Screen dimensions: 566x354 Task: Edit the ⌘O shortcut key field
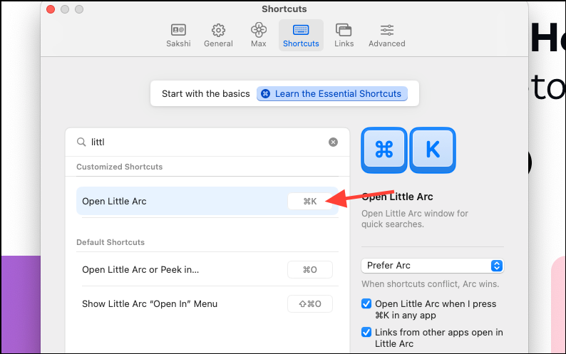(x=309, y=269)
